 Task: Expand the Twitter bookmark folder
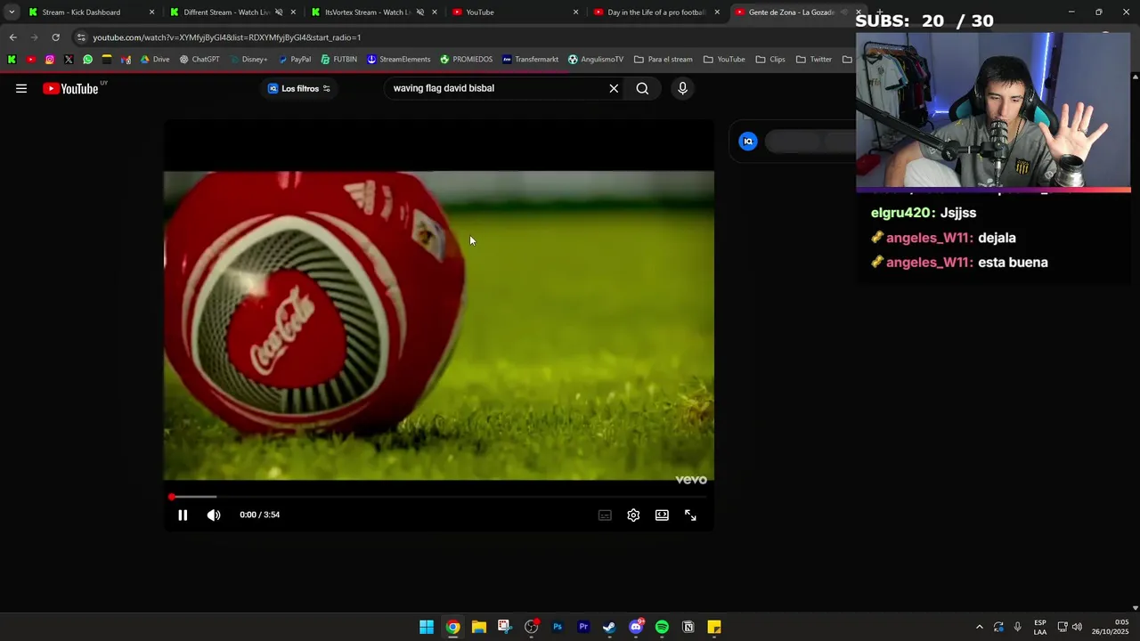click(x=814, y=60)
